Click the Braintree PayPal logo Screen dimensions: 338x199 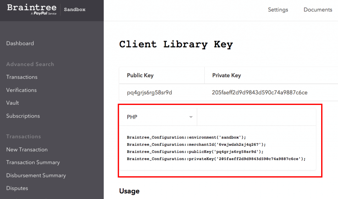[31, 9]
